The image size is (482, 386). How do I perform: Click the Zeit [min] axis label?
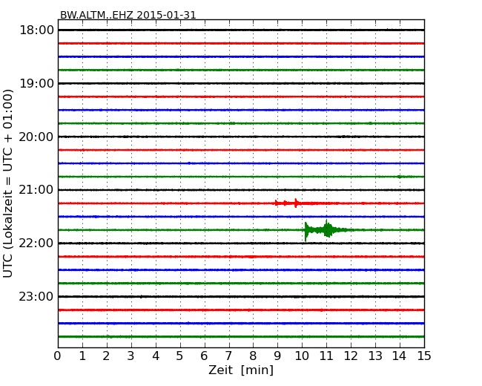[241, 370]
